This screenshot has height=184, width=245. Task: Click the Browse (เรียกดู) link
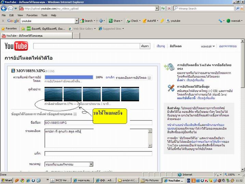click(x=161, y=46)
